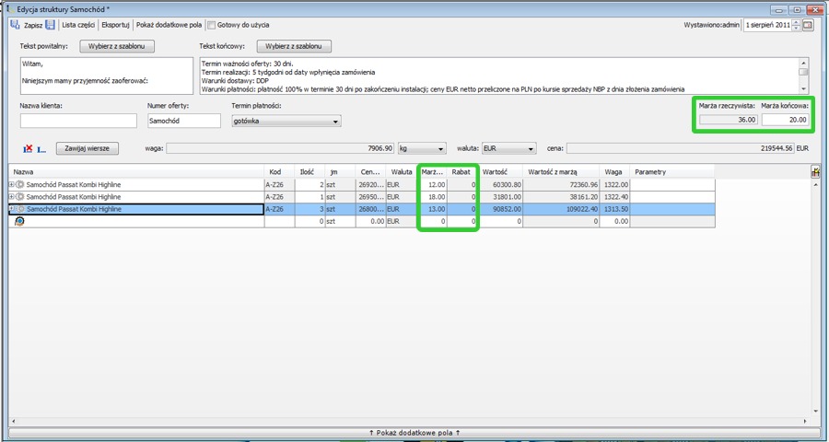Click the Marża końcowa field showing 20.00
829x442 pixels.
coord(785,120)
